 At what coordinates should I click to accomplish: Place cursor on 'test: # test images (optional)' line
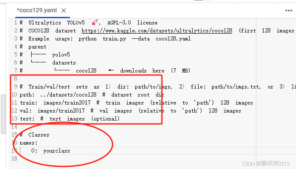coord(70,119)
